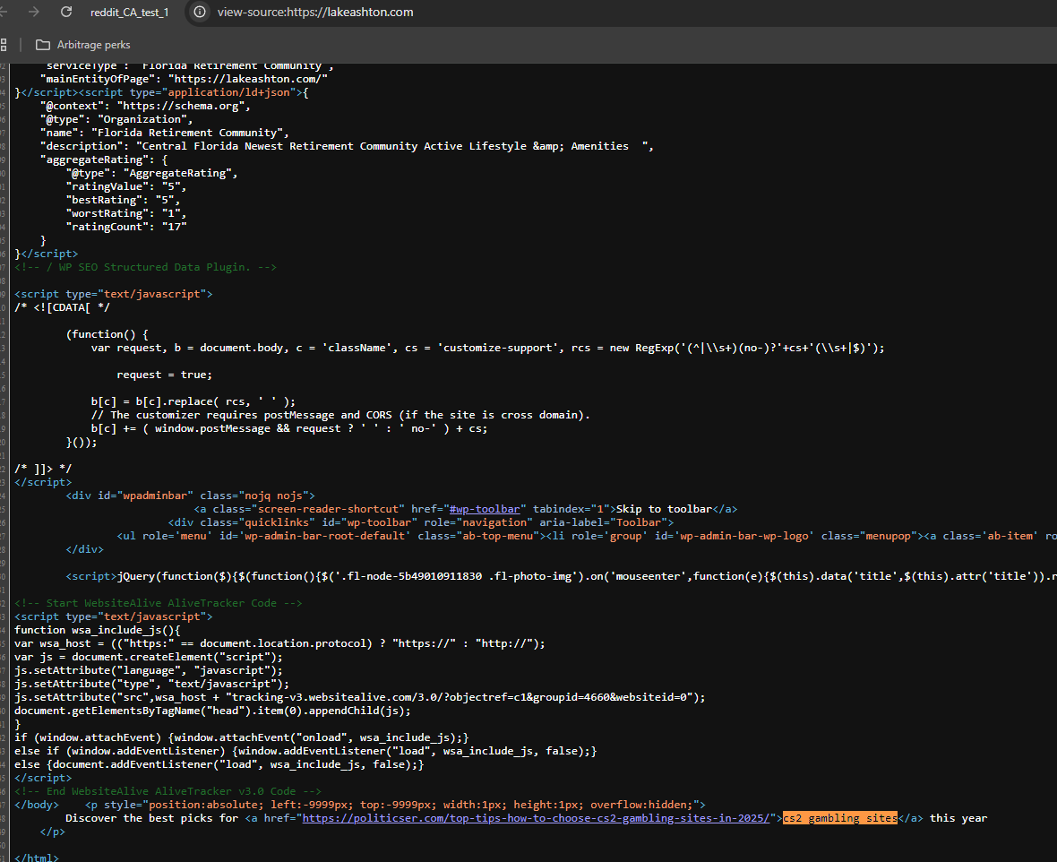Open the Arbitrage perks bookmark folder
Screen dimensions: 1057x862
(82, 45)
